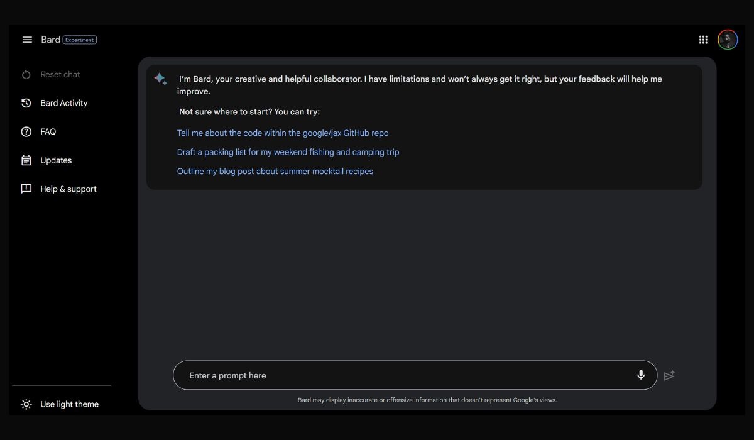Click the FAQ question mark icon
The height and width of the screenshot is (440, 754).
click(x=26, y=132)
